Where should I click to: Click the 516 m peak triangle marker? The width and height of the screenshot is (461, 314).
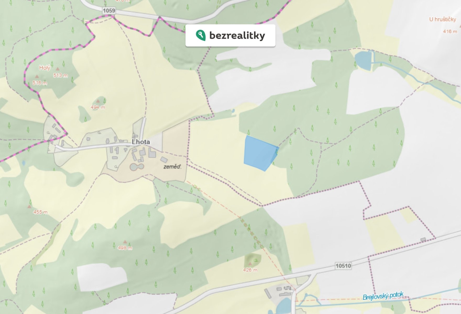37,76
